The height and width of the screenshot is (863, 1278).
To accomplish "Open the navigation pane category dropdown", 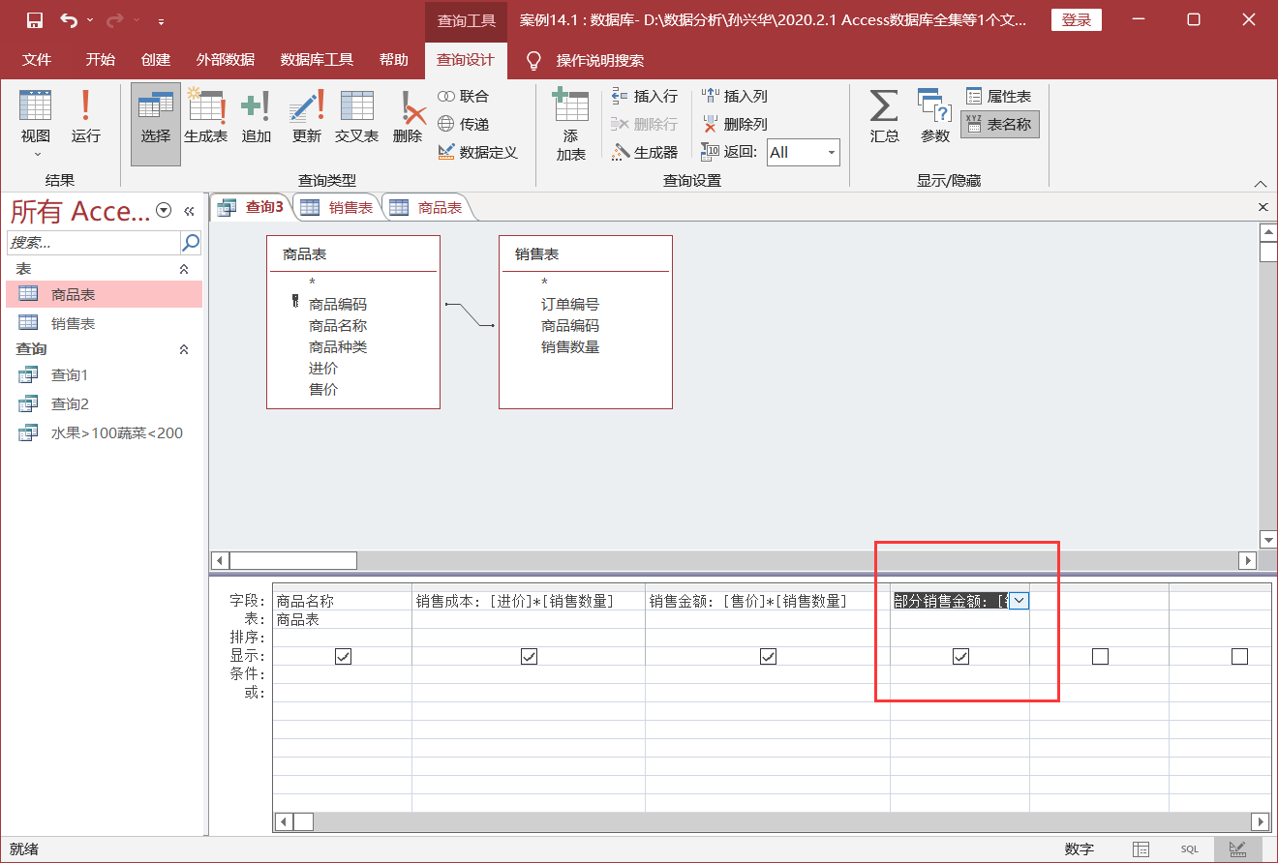I will (164, 211).
